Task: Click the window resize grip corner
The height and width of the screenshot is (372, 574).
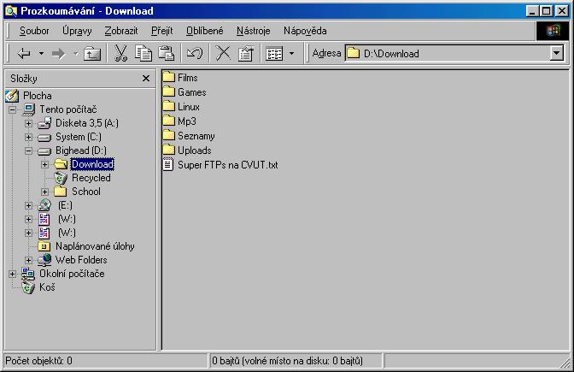Action: [565, 363]
